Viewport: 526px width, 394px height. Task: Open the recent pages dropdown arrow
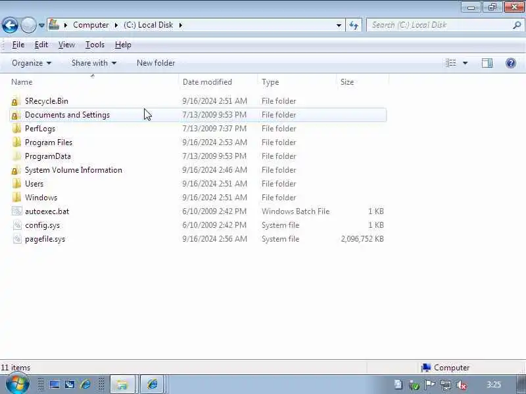click(x=41, y=25)
